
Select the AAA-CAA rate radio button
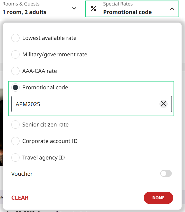click(15, 71)
